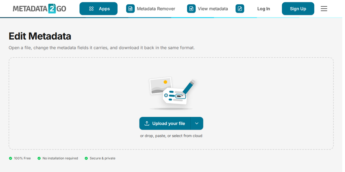This screenshot has height=172, width=345.
Task: Click the green check beside 100% Free
Action: (x=10, y=159)
